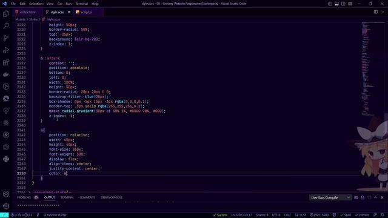Open the Python icon view in activity bar
The height and width of the screenshot is (218, 388).
click(6, 159)
